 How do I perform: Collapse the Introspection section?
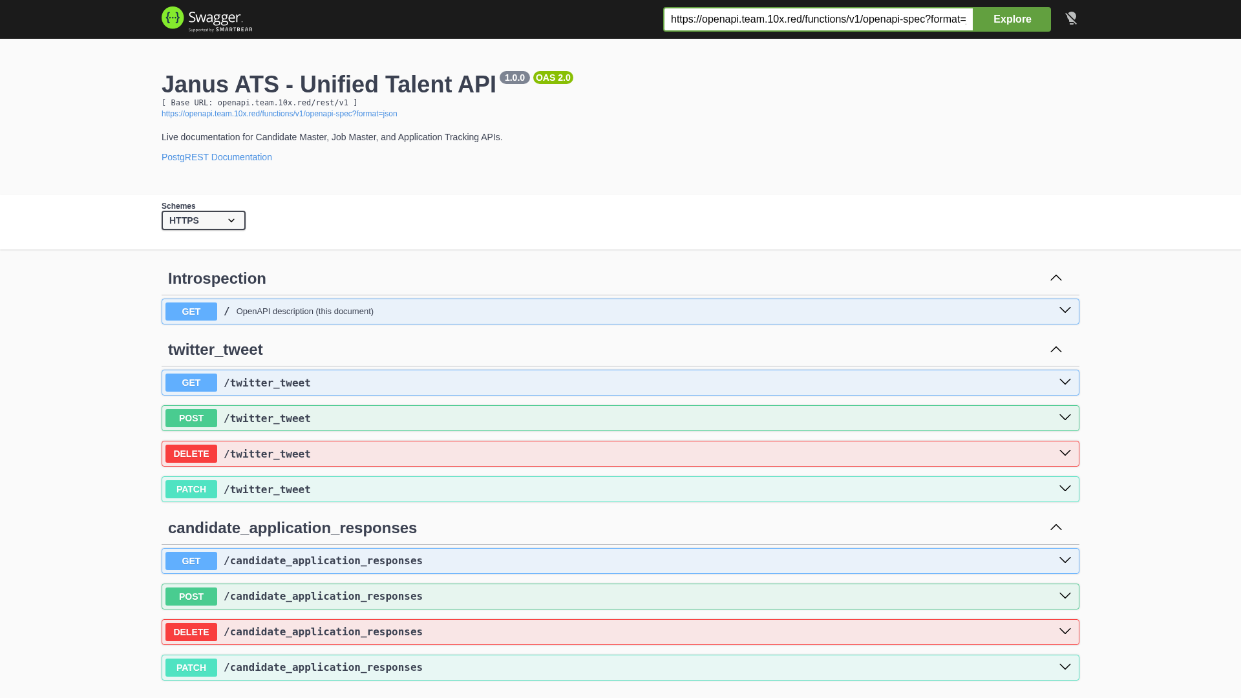click(1055, 278)
